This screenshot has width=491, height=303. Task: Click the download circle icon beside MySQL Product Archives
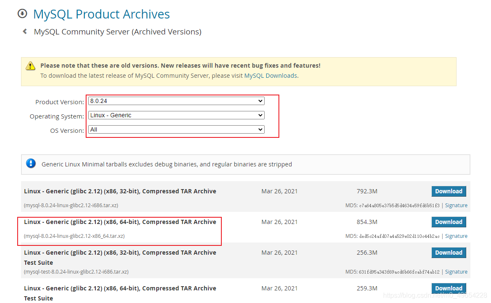tap(22, 14)
